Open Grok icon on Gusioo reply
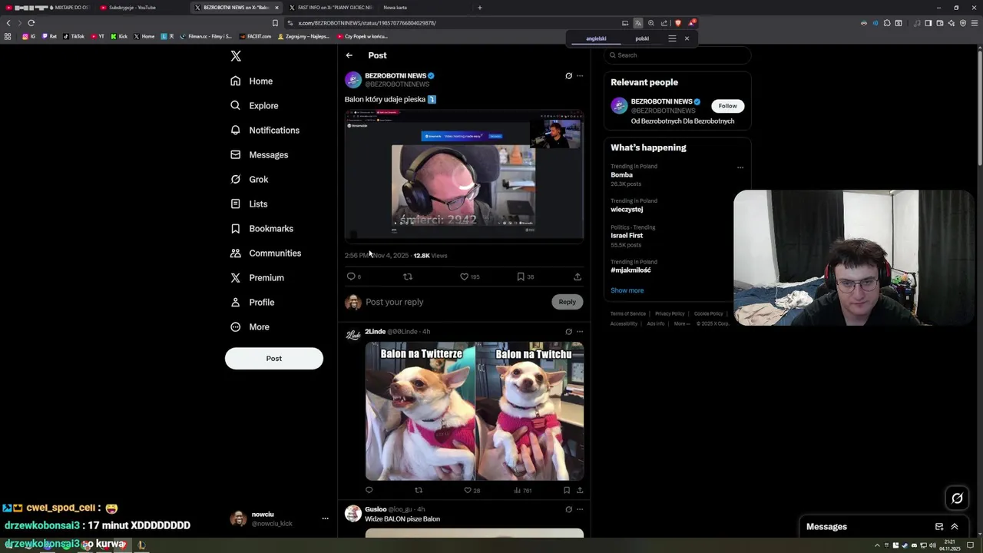Image resolution: width=983 pixels, height=553 pixels. click(x=568, y=509)
